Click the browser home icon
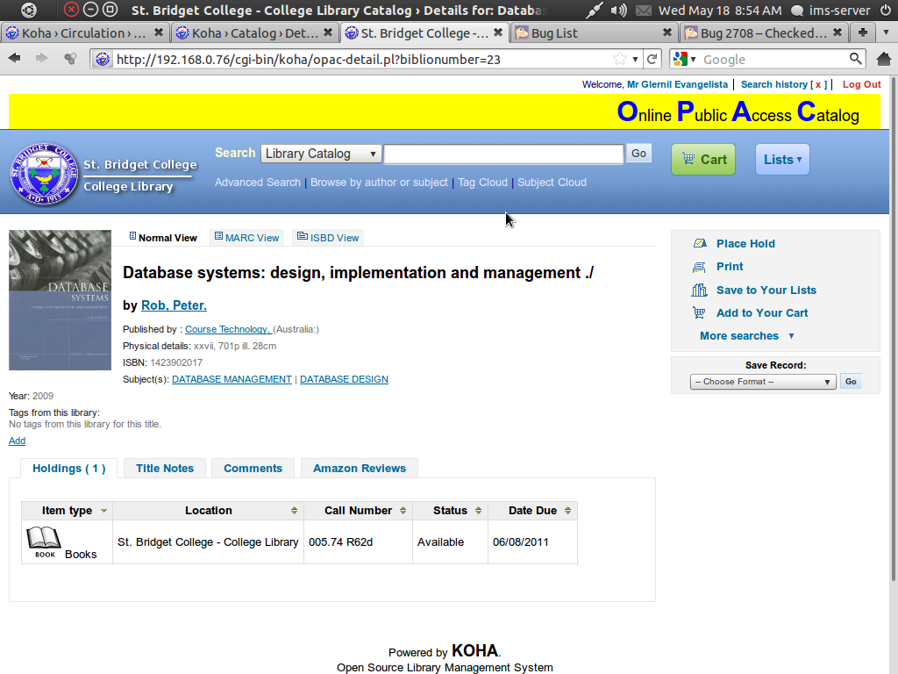The height and width of the screenshot is (674, 898). 883,59
